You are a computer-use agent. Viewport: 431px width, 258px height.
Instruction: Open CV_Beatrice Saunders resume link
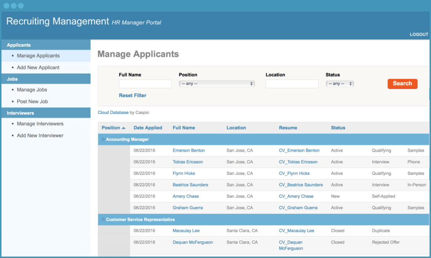click(x=301, y=185)
